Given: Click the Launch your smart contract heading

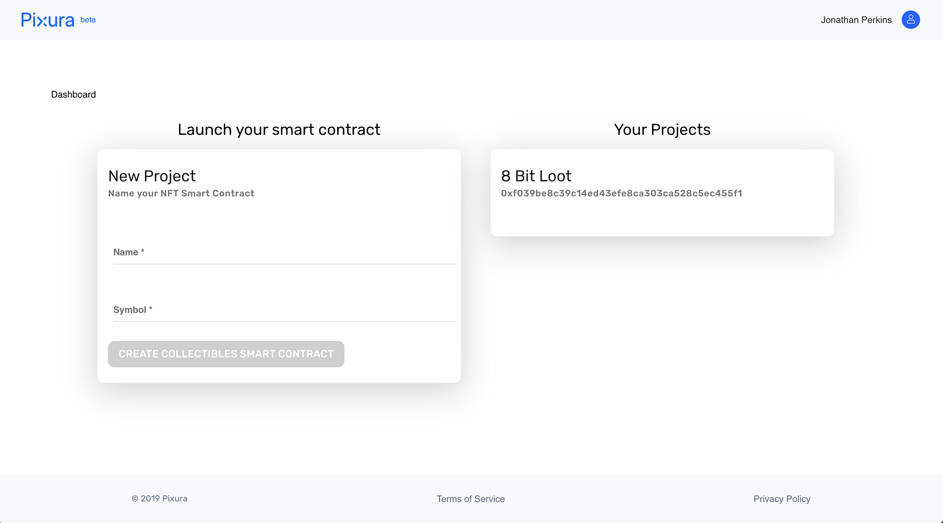Looking at the screenshot, I should (279, 130).
